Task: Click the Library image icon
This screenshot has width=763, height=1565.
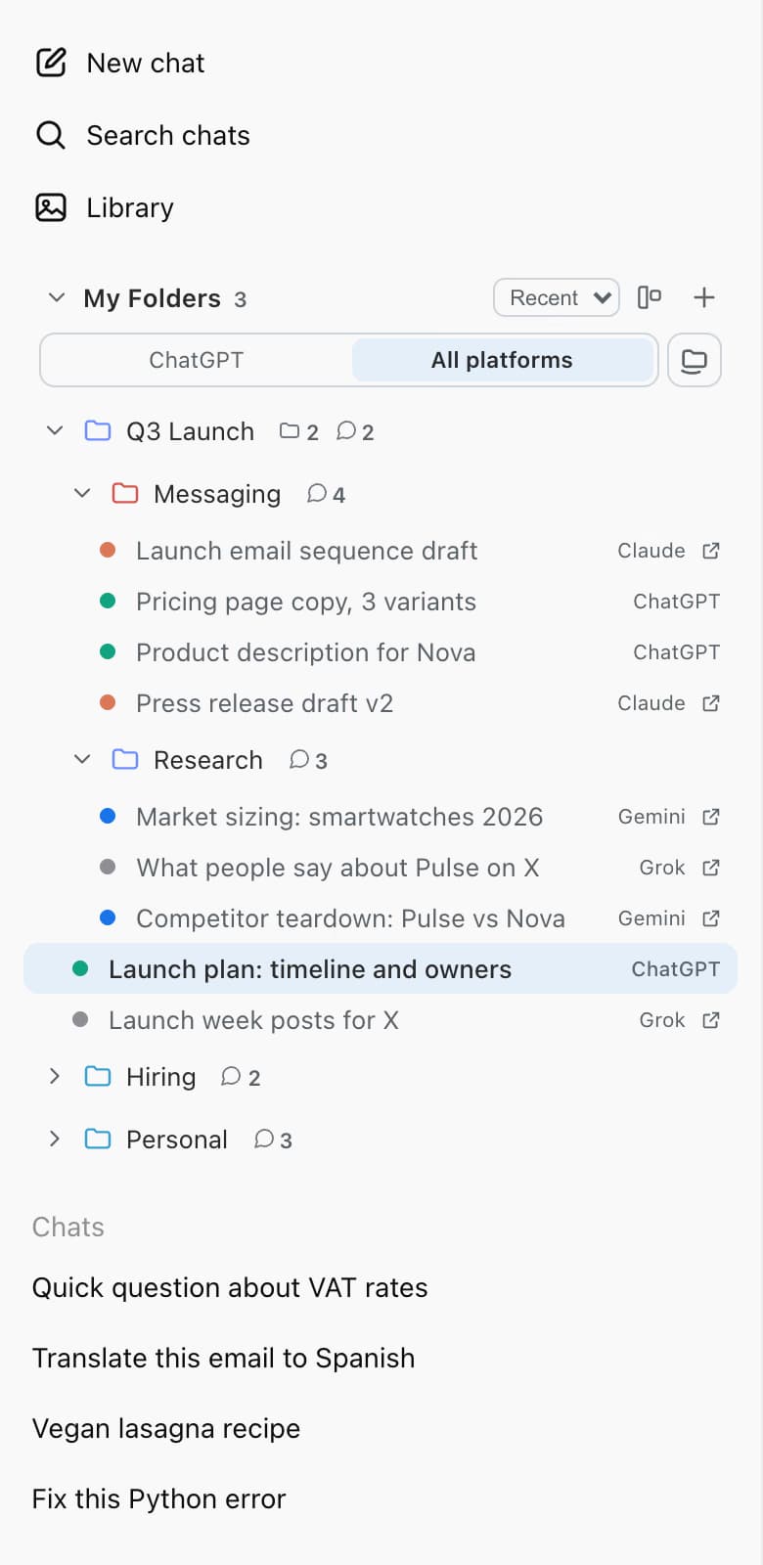Action: click(51, 207)
